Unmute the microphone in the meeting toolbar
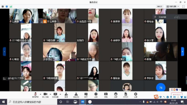This screenshot has height=105, width=187. pyautogui.click(x=35, y=95)
